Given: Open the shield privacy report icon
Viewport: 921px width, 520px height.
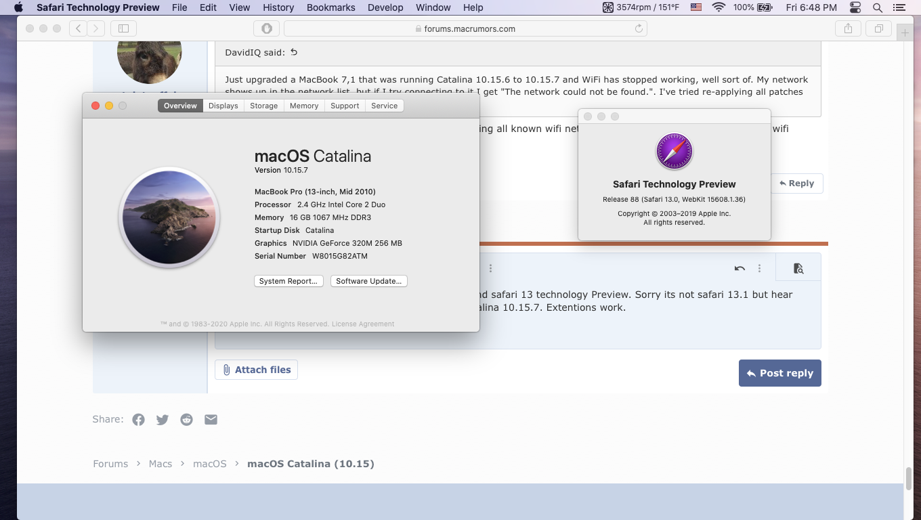Looking at the screenshot, I should pyautogui.click(x=266, y=28).
